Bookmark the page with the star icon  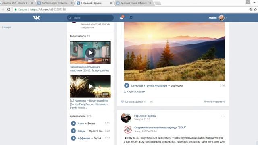255,10
